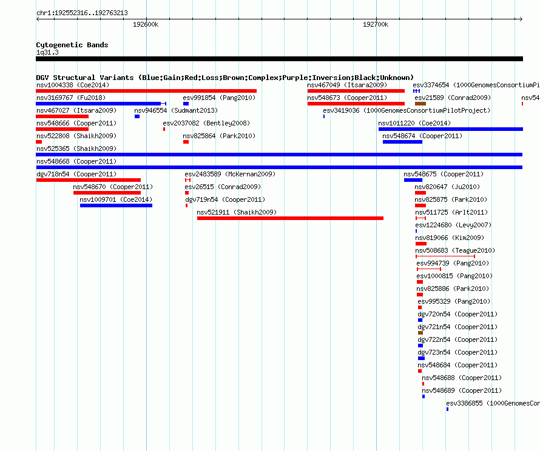Click the 192700k ruler position label

coord(376,24)
